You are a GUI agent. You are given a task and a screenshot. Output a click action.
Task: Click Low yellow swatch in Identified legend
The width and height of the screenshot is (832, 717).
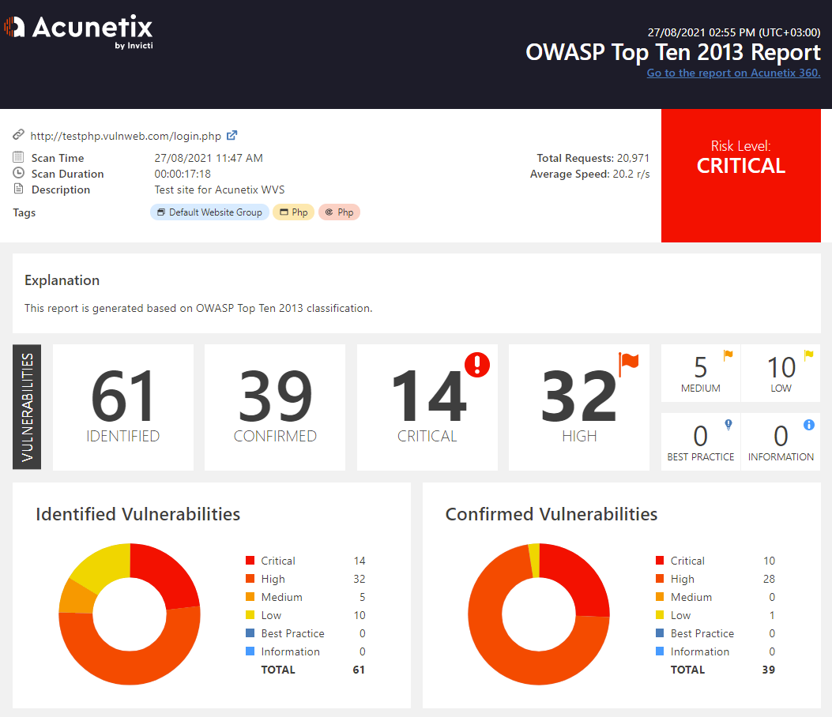(x=250, y=614)
